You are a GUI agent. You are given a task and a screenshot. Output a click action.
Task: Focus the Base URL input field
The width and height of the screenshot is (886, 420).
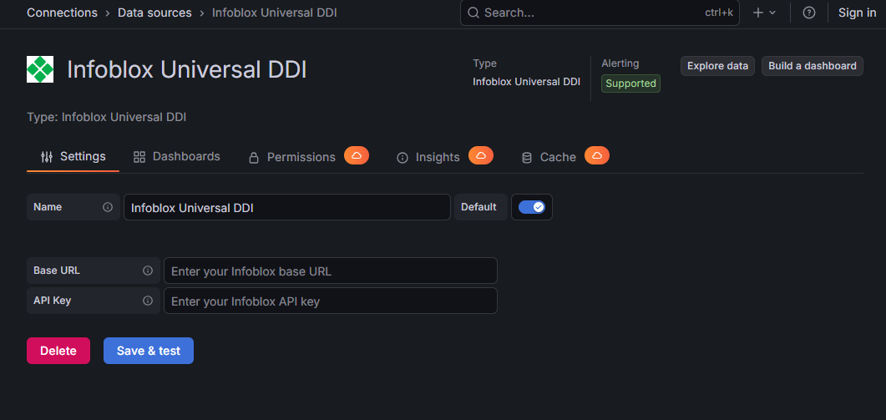pyautogui.click(x=331, y=271)
